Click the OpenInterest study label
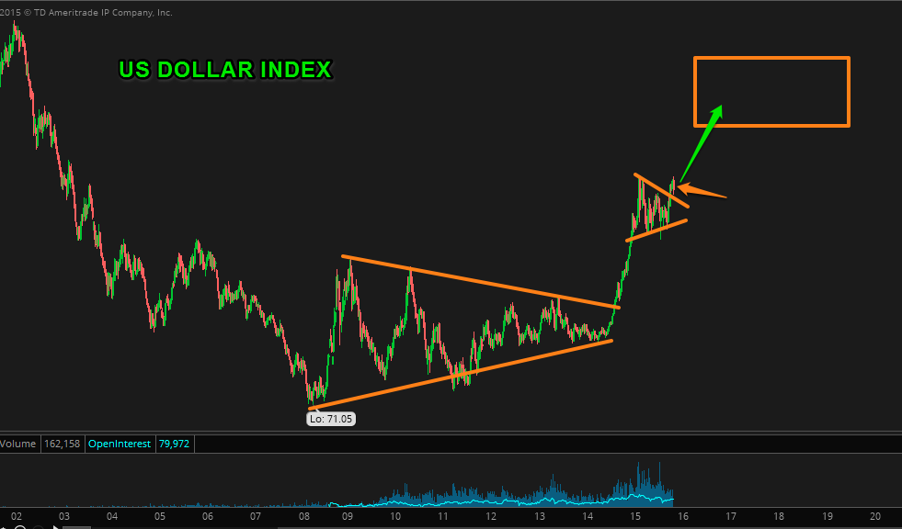Image resolution: width=902 pixels, height=529 pixels. (120, 444)
